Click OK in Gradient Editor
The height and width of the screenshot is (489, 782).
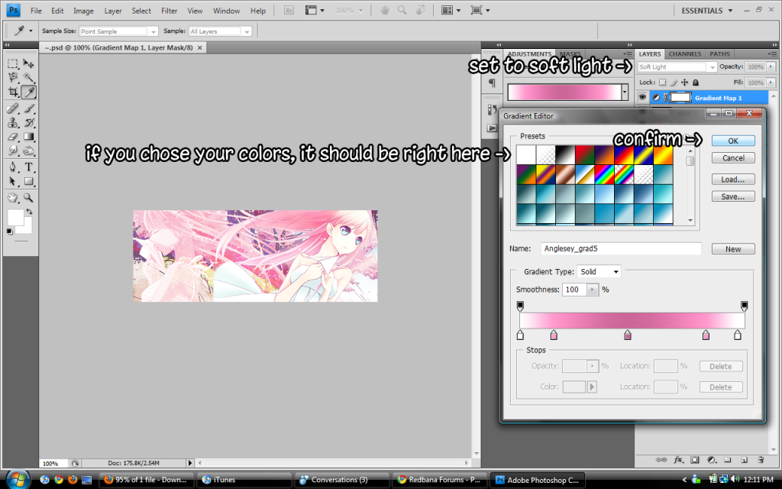[733, 141]
